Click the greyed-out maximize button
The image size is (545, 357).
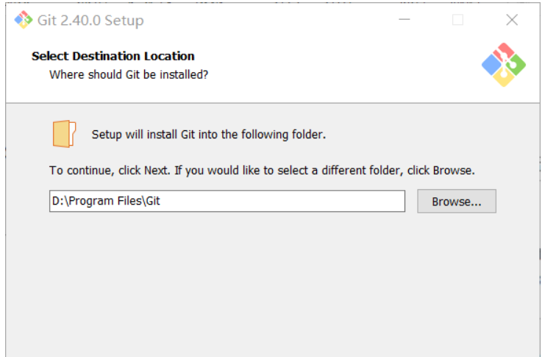click(x=457, y=20)
